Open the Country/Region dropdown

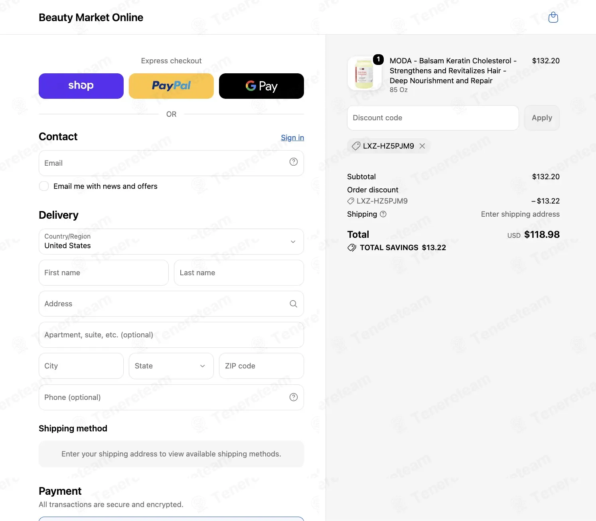(171, 242)
